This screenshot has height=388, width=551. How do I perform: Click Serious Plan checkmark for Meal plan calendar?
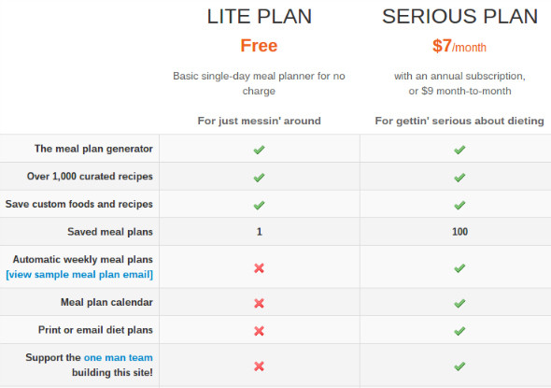pyautogui.click(x=459, y=303)
